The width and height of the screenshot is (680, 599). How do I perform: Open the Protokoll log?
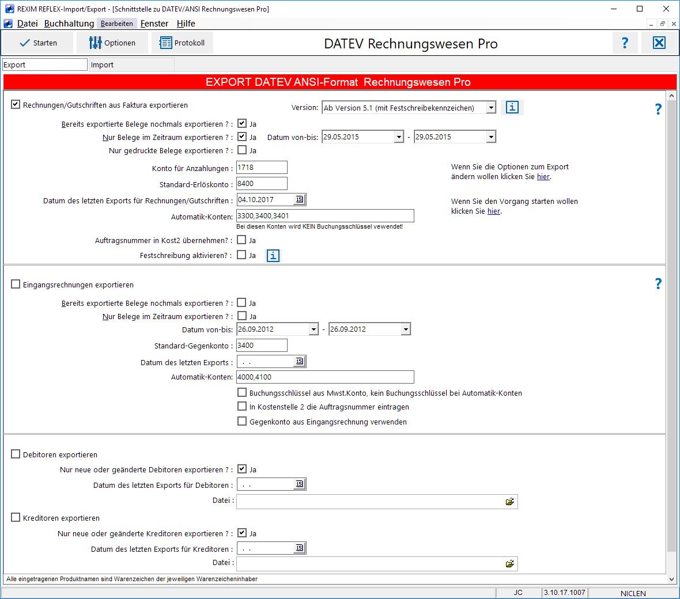click(182, 43)
